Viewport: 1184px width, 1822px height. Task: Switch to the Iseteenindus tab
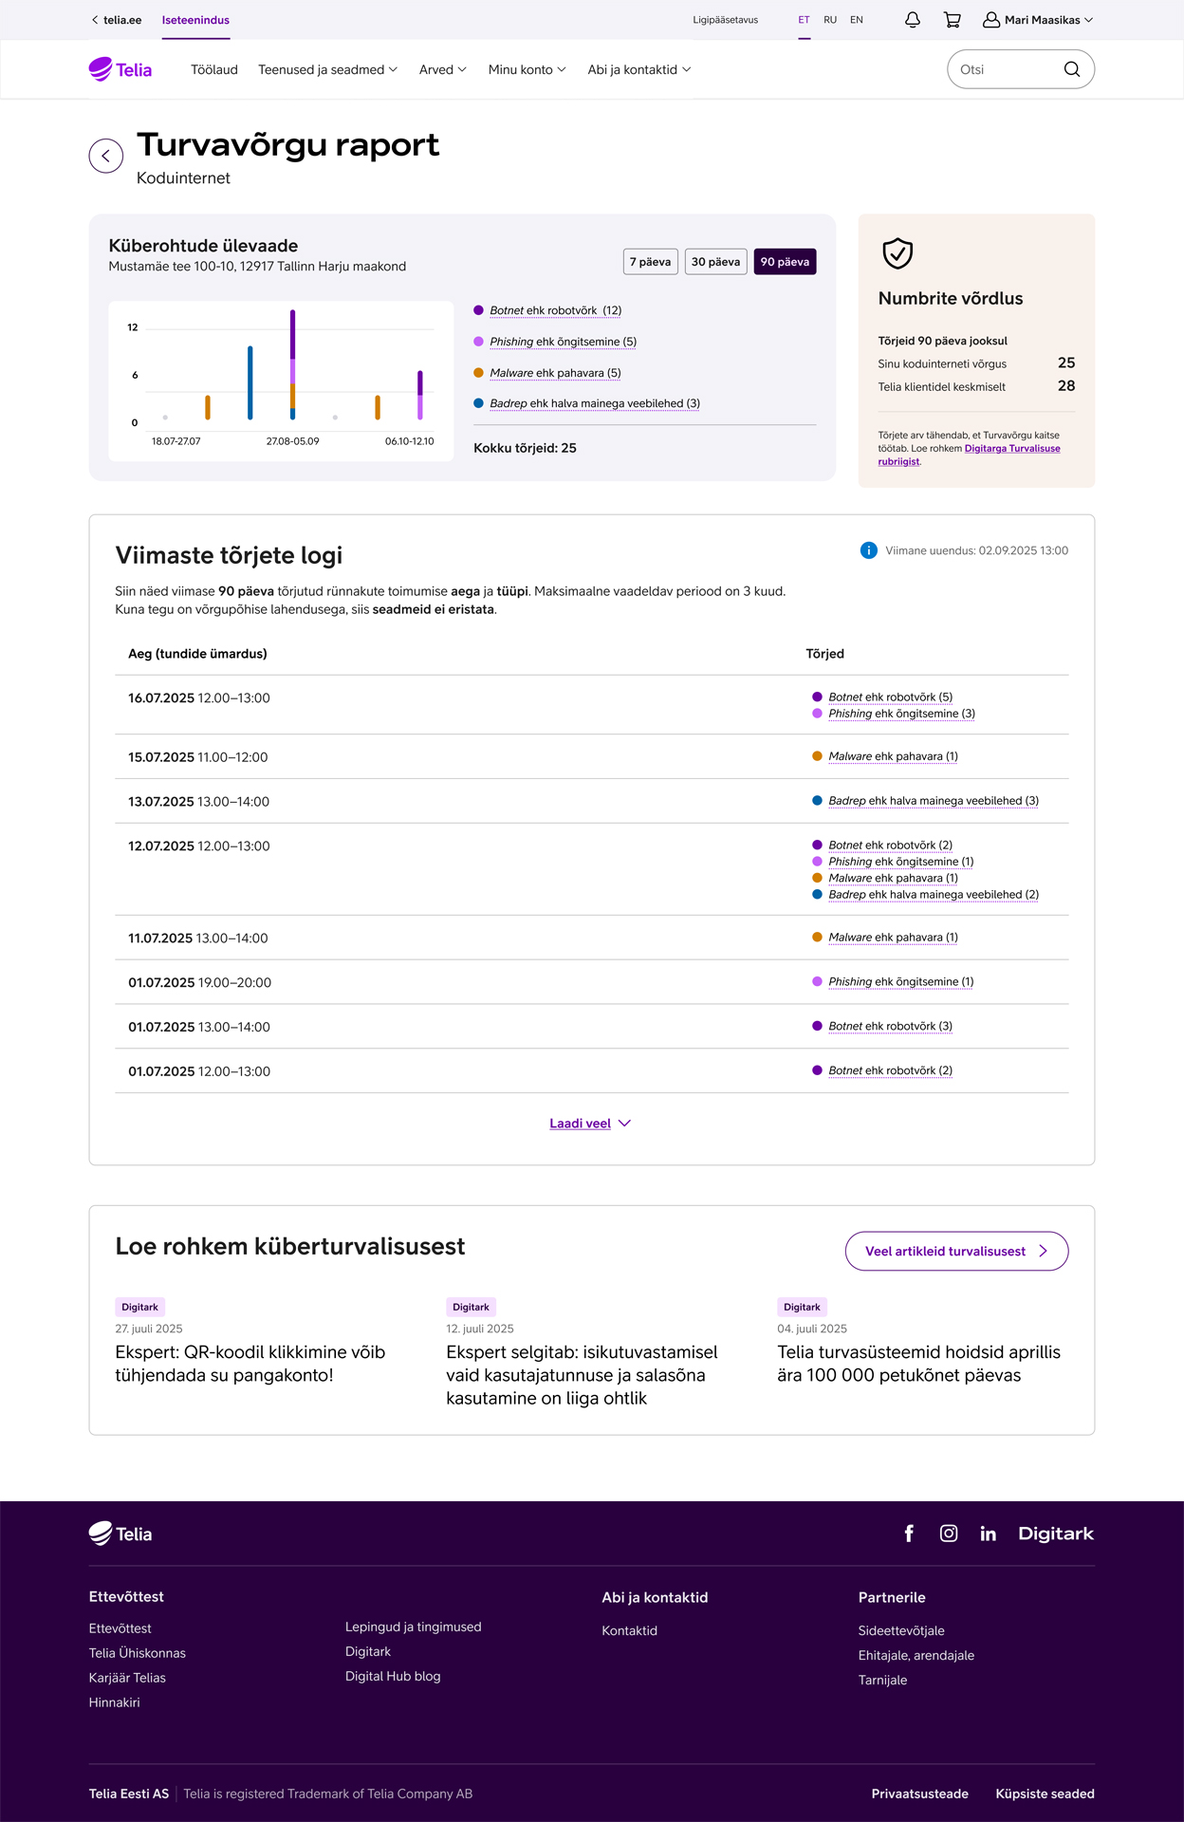195,20
